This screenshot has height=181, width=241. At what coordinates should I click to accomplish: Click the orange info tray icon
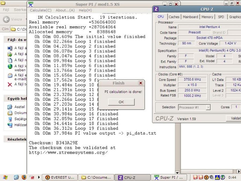point(206,178)
